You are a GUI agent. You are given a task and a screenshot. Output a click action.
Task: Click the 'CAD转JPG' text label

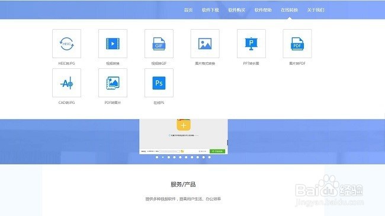[x=66, y=103]
